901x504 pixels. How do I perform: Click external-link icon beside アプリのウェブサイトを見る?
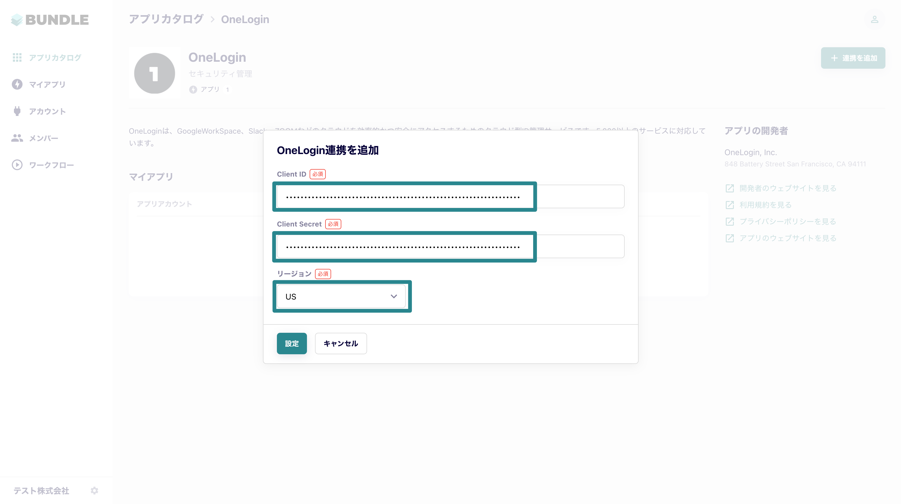pyautogui.click(x=730, y=238)
